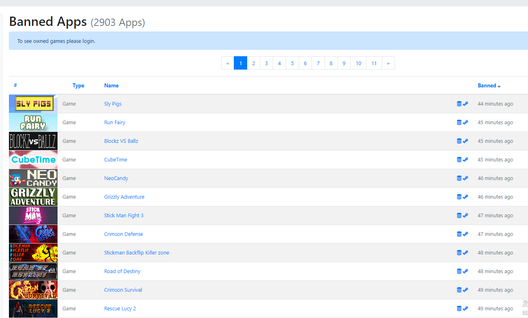The image size is (528, 318).
Task: Click the database icon for CubeTime
Action: pos(459,160)
